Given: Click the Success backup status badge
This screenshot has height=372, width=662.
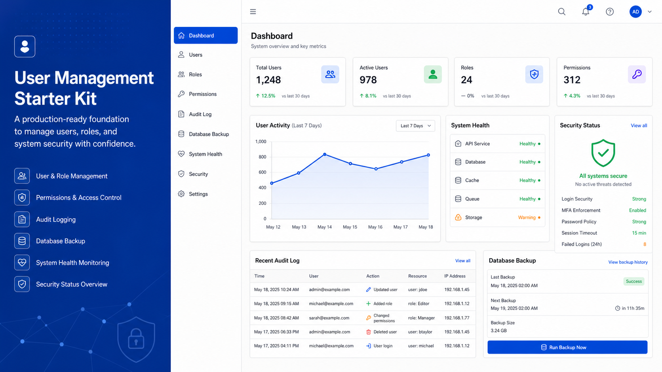Looking at the screenshot, I should coord(634,281).
